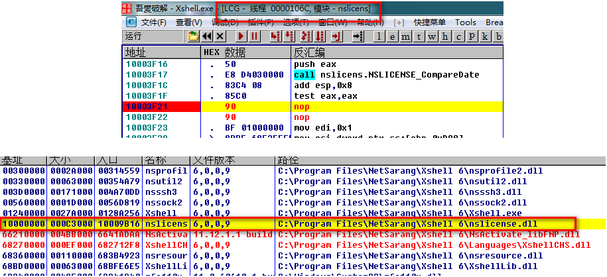
Task: Click the Step over icon
Action: 289,36
